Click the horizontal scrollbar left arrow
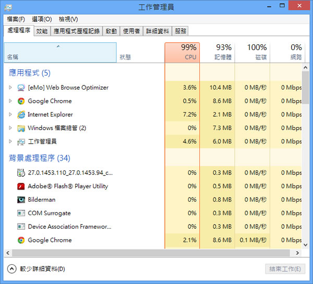Screen dimensions: 313x284 coord(8,253)
